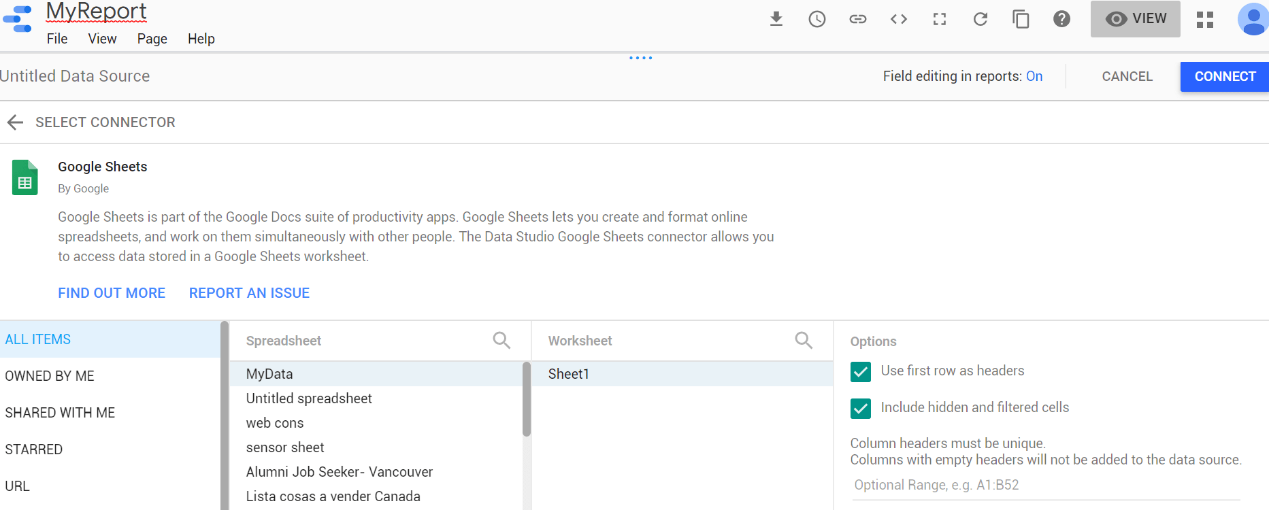1269x510 pixels.
Task: Open FIND OUT MORE link
Action: [x=112, y=293]
